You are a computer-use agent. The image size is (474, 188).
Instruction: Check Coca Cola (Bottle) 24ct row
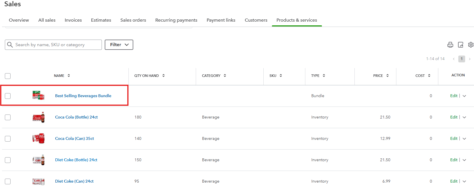[x=8, y=117]
